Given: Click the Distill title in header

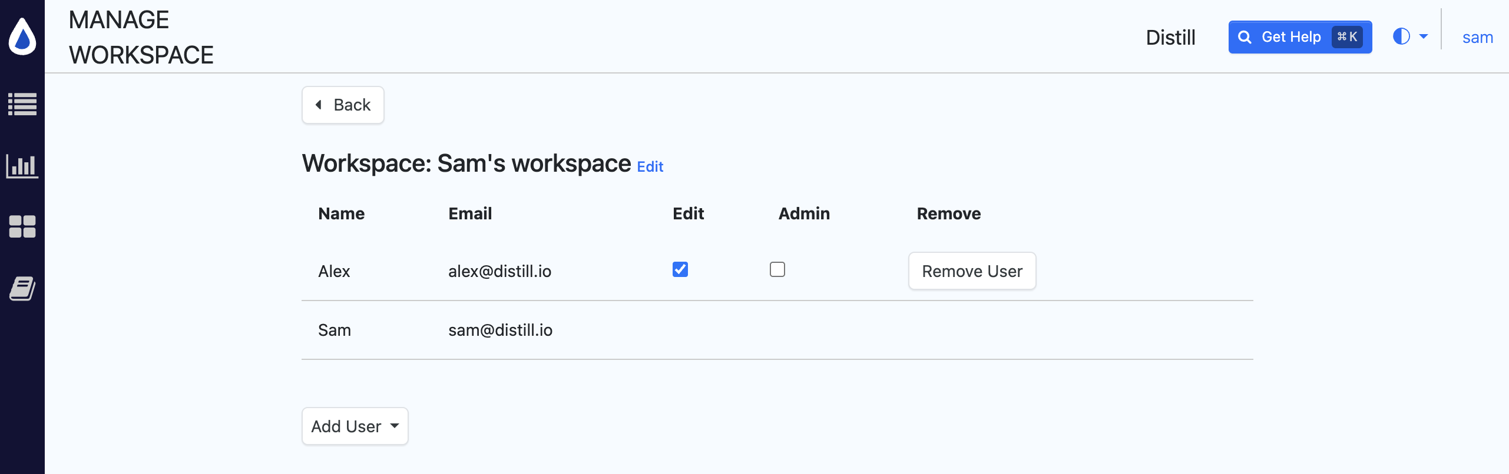Looking at the screenshot, I should pyautogui.click(x=1170, y=38).
